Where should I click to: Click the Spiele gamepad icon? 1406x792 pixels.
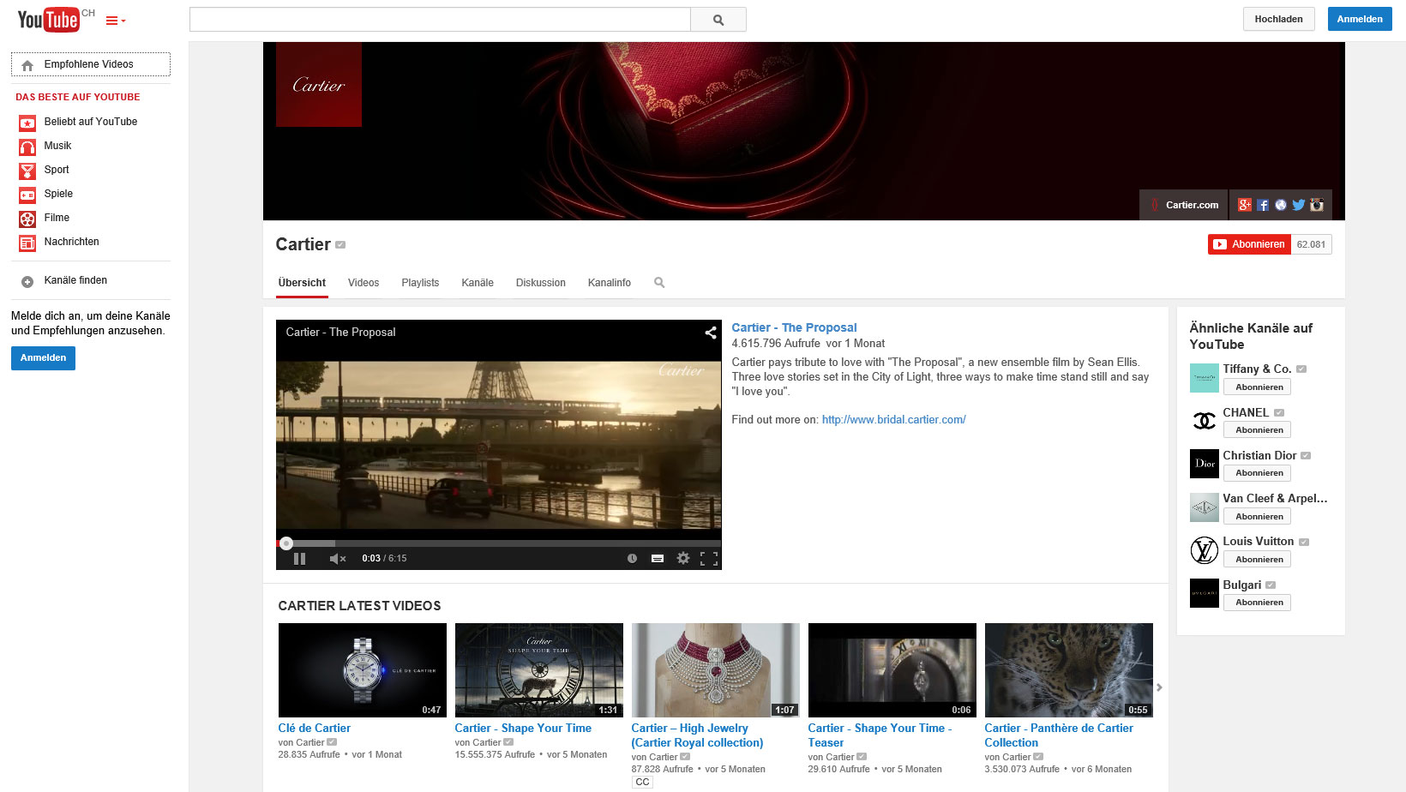[x=27, y=195]
